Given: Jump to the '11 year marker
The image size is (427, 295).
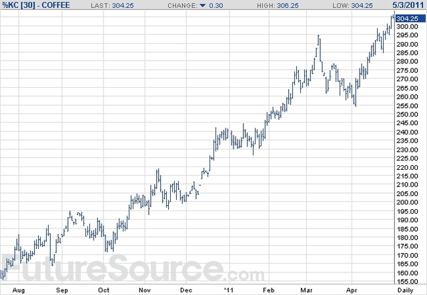Looking at the screenshot, I should coord(229,290).
